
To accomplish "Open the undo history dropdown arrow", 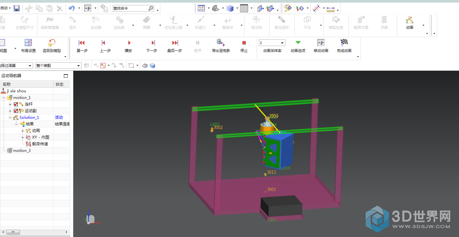I will coord(79,8).
